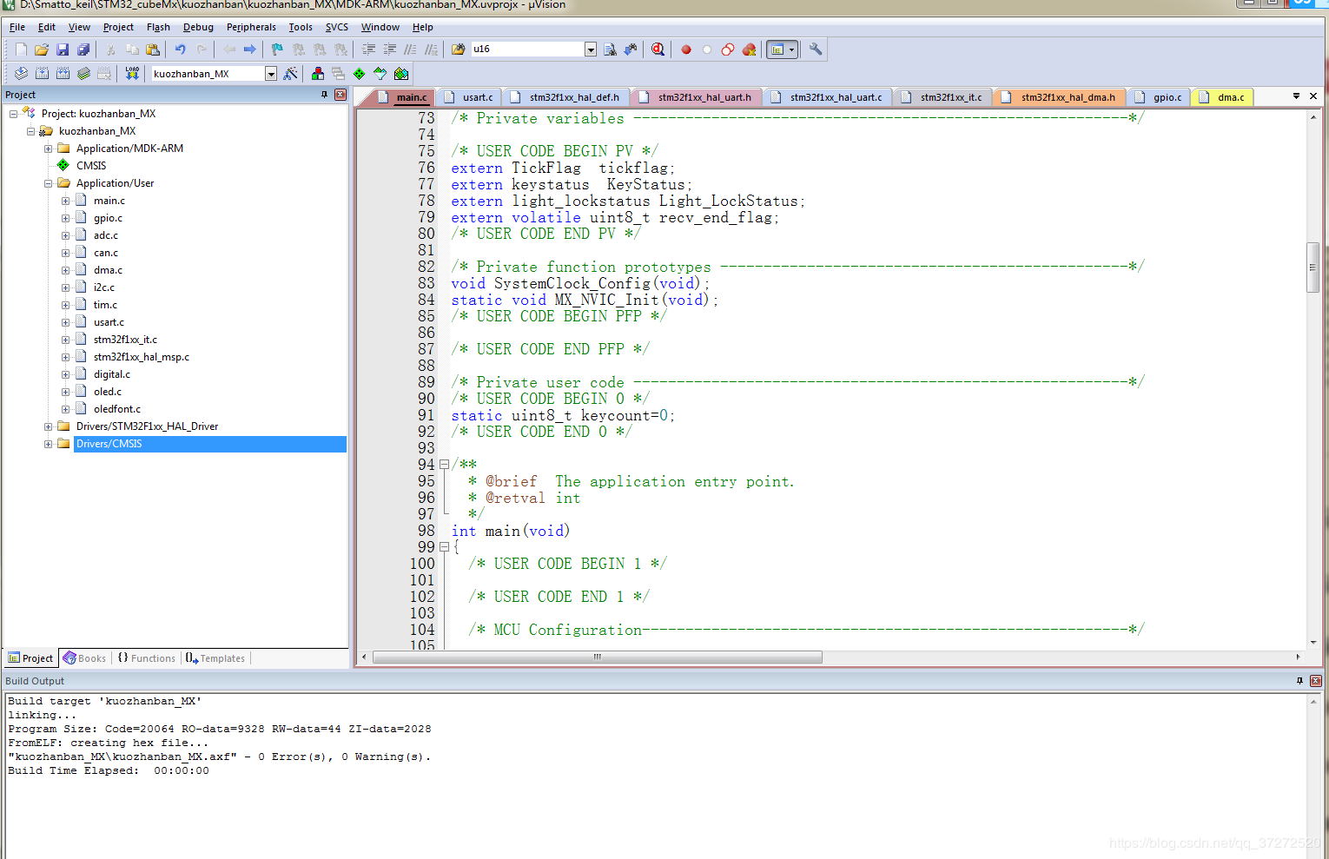
Task: Open the Peripherals menu
Action: point(251,27)
